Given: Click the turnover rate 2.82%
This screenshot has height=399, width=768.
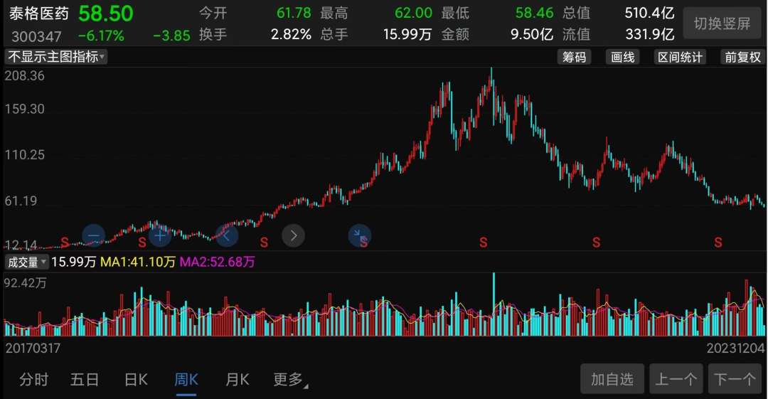Looking at the screenshot, I should pyautogui.click(x=291, y=34).
